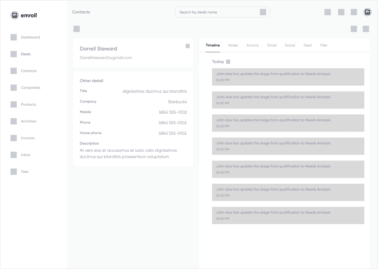
Task: Select the Deals icon in the sidebar
Action: point(14,54)
